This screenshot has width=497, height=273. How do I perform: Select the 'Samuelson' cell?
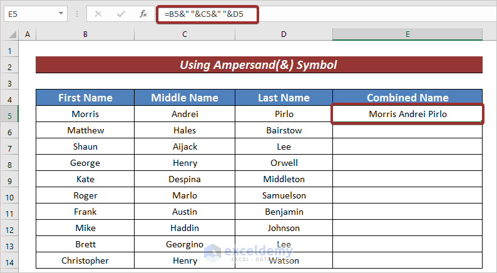tap(284, 195)
